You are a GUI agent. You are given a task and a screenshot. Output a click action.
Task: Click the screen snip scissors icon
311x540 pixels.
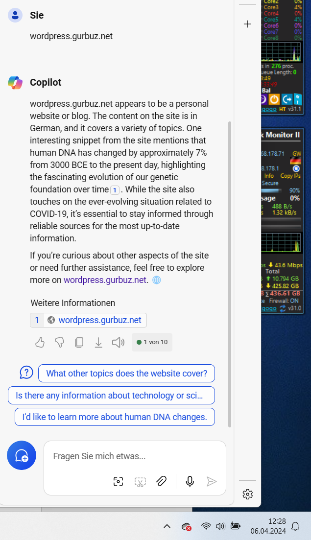pos(140,481)
